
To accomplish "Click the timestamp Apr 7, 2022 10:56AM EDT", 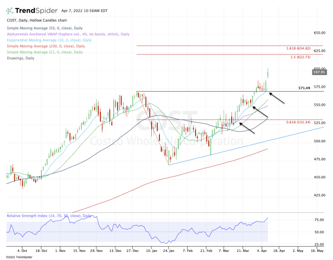I will coord(84,11).
